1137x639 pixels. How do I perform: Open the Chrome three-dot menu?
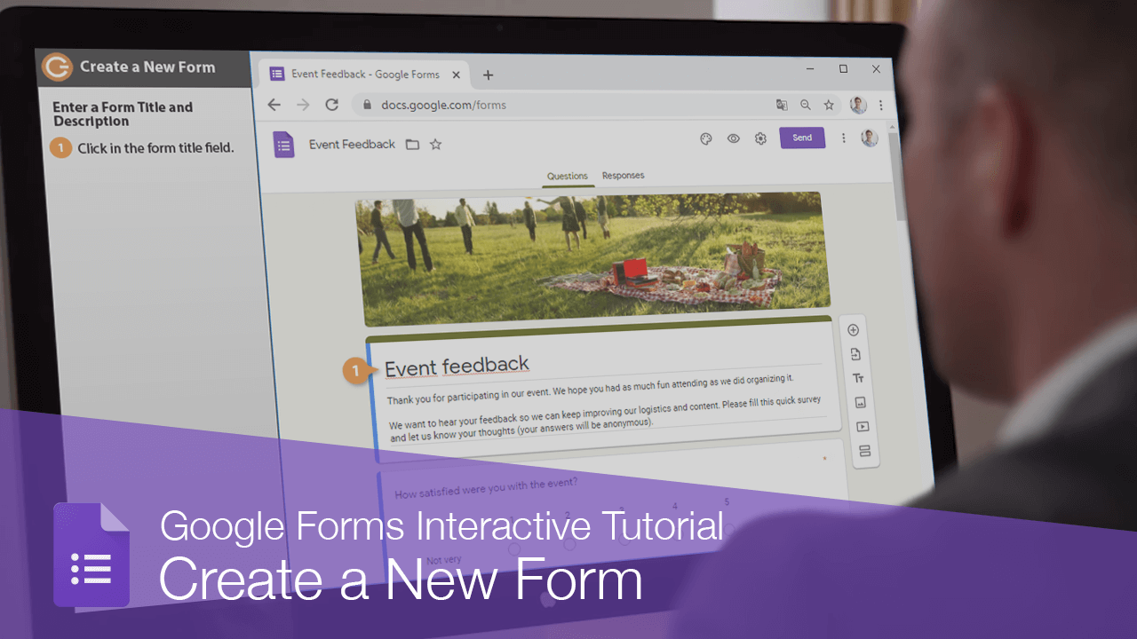881,105
